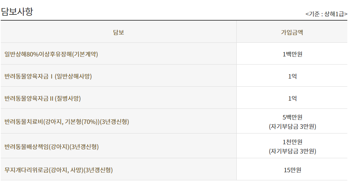Select 반려동물치료비(강아지, 기본형(70%)) row label
This screenshot has width=361, height=187.
point(67,121)
